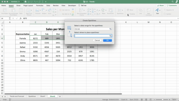Open the Draw ribbon tab

(x=18, y=6)
